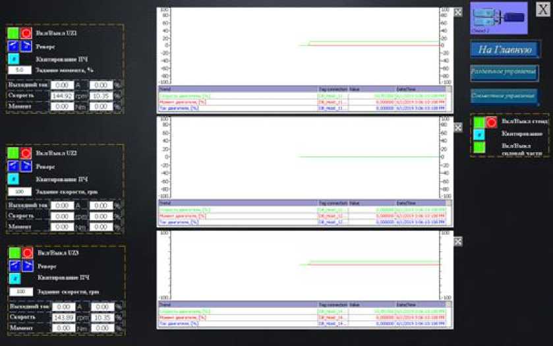This screenshot has height=346, width=553.
Task: Select Ток двигателя row in middle chart table
Action: (303, 222)
